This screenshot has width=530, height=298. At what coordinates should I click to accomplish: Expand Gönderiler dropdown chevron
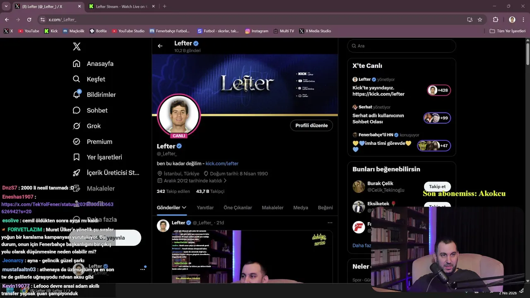pyautogui.click(x=184, y=208)
